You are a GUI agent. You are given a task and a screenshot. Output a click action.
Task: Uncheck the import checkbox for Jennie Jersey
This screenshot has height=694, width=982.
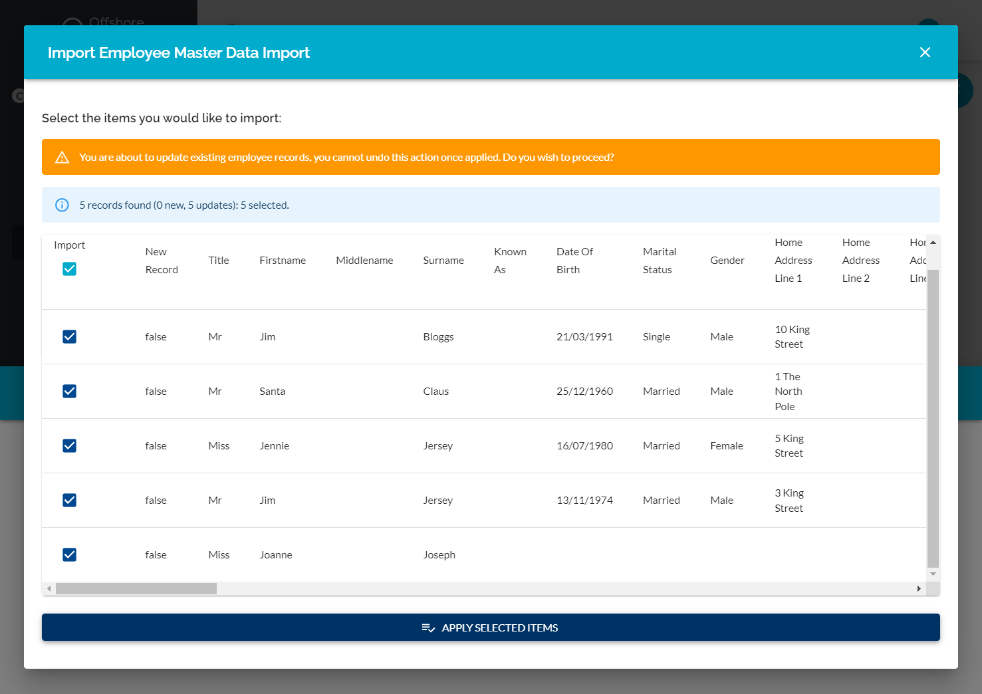pyautogui.click(x=69, y=446)
